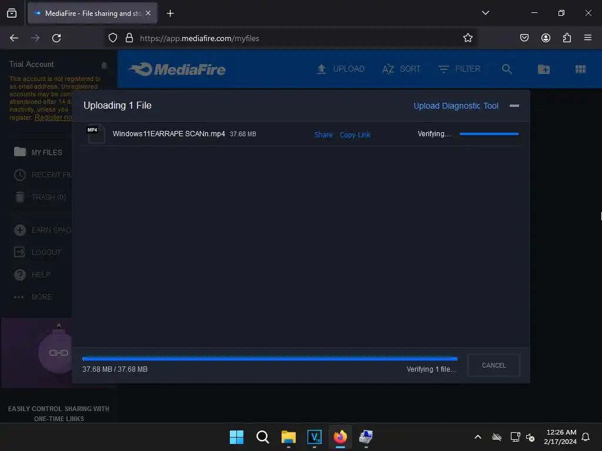Open File Explorer from taskbar
602x451 pixels.
pos(288,437)
